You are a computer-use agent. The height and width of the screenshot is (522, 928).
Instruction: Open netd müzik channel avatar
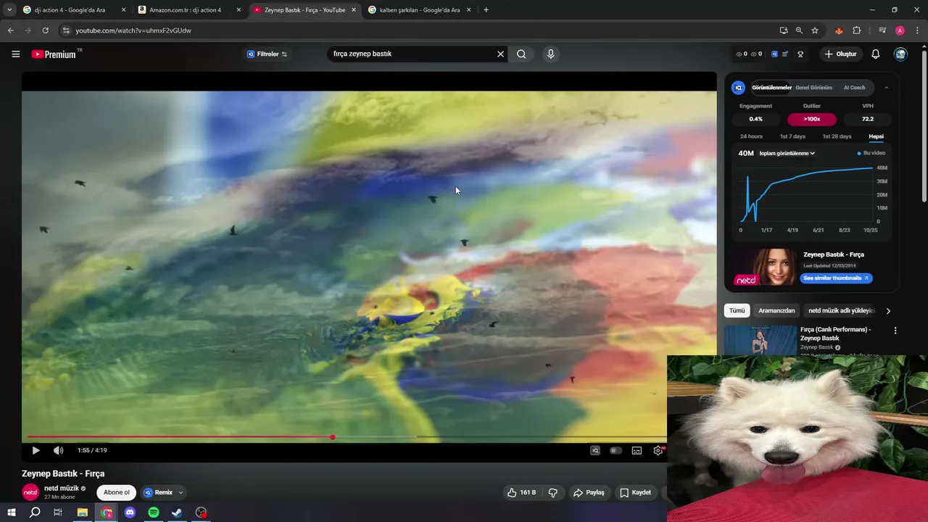pos(30,492)
